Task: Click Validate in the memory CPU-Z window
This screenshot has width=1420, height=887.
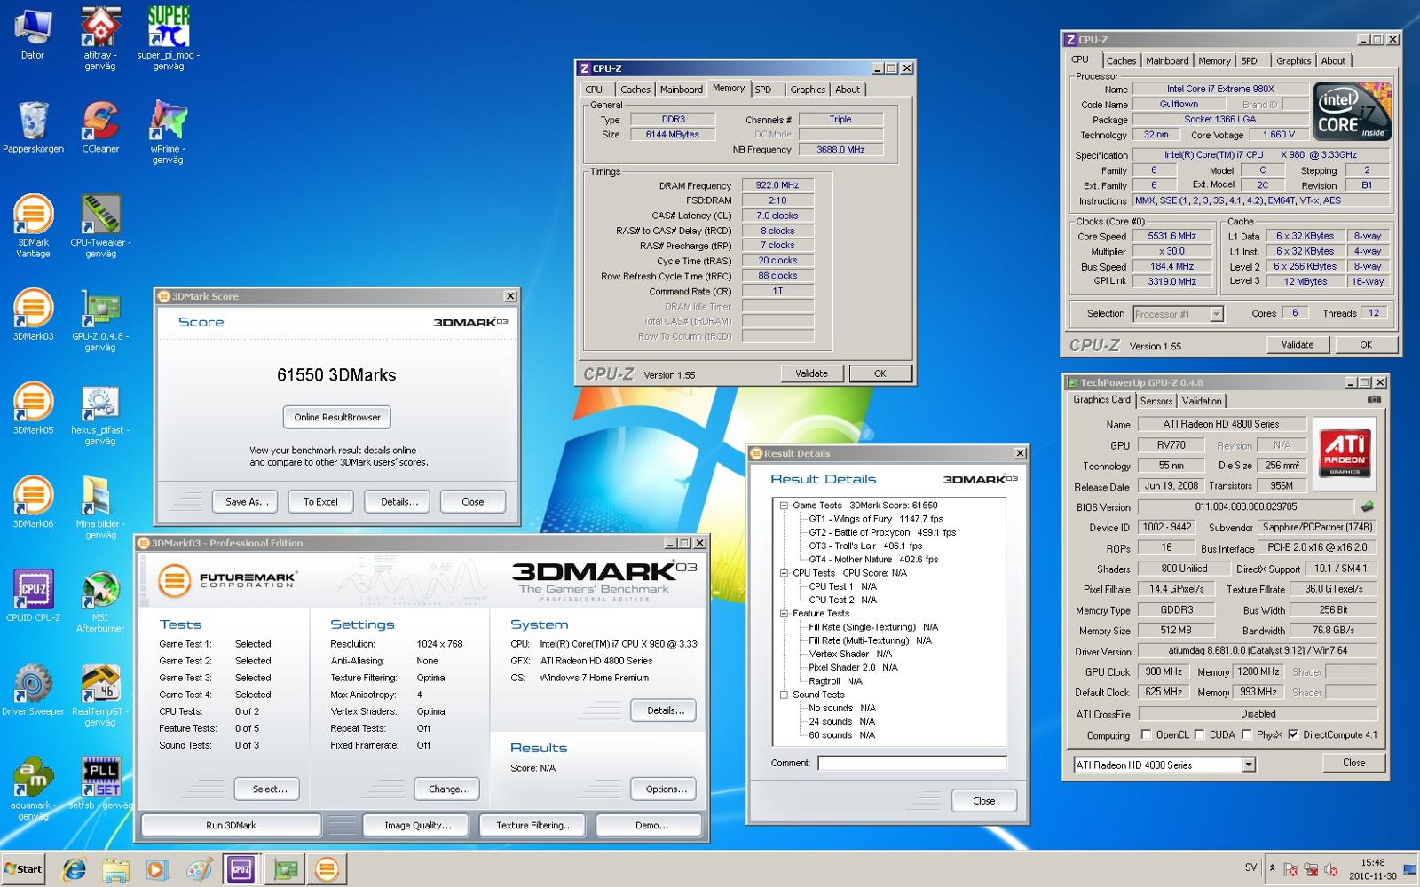Action: coord(811,373)
